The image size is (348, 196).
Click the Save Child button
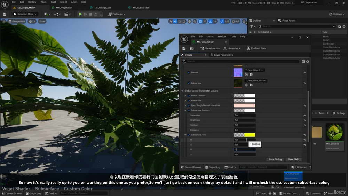pyautogui.click(x=293, y=159)
